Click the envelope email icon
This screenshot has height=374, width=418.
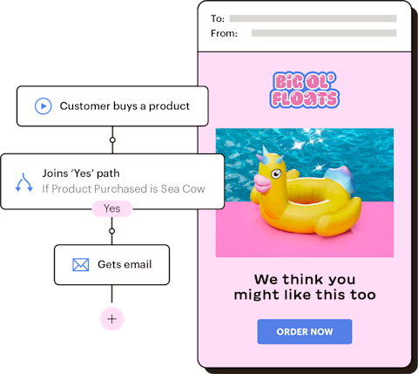click(x=81, y=265)
